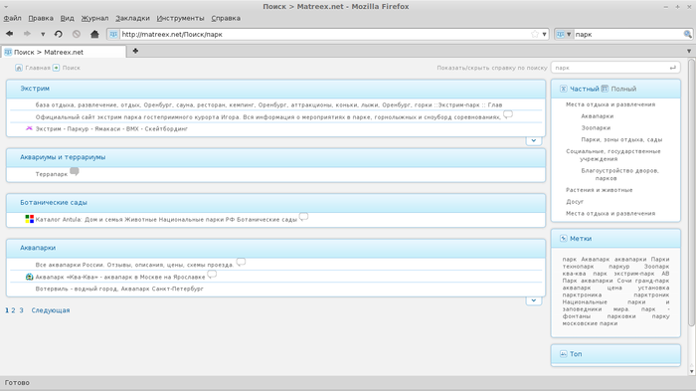Click the magnifier in the browser search box
Image resolution: width=696 pixels, height=391 pixels.
point(688,34)
